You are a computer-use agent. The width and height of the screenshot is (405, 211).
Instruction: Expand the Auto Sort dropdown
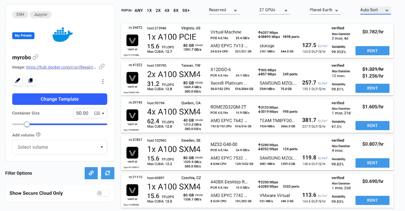375,10
